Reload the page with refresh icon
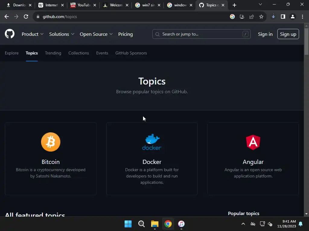 pos(26,17)
